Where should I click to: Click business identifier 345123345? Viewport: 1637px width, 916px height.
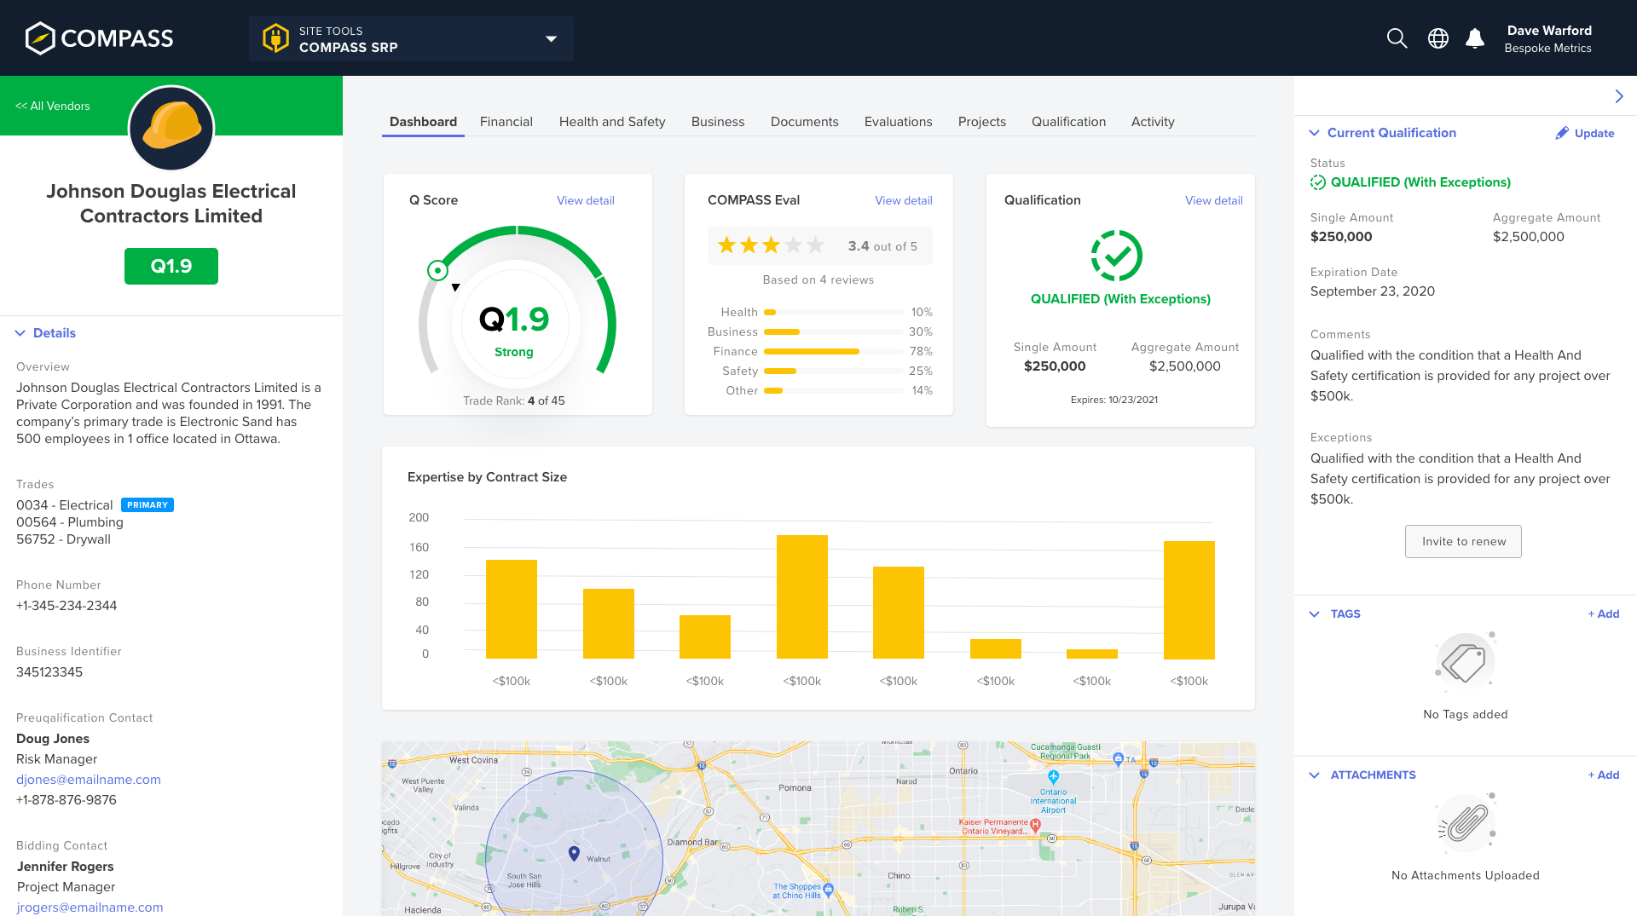coord(49,672)
